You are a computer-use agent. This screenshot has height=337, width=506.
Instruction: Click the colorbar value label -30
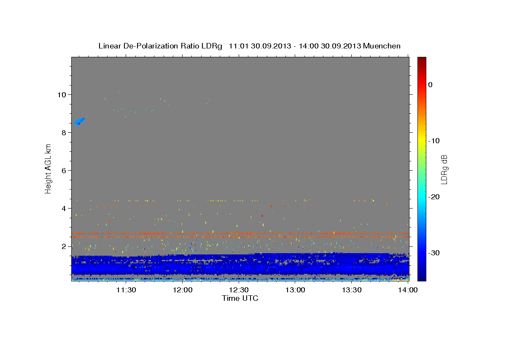point(435,253)
